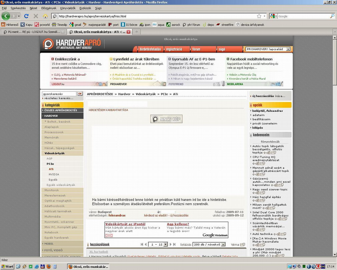This screenshot has width=337, height=270.
Task: Open the DJ börze bookmark
Action: click(129, 25)
